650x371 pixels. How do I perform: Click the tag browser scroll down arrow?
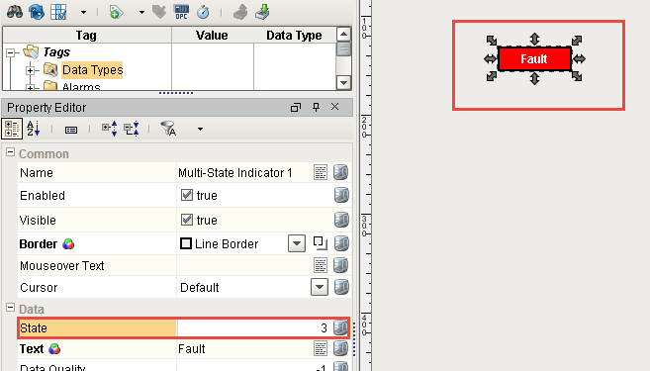[x=343, y=82]
